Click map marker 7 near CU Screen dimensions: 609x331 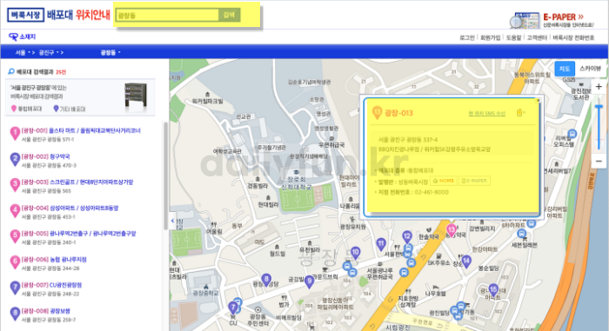pos(233,308)
